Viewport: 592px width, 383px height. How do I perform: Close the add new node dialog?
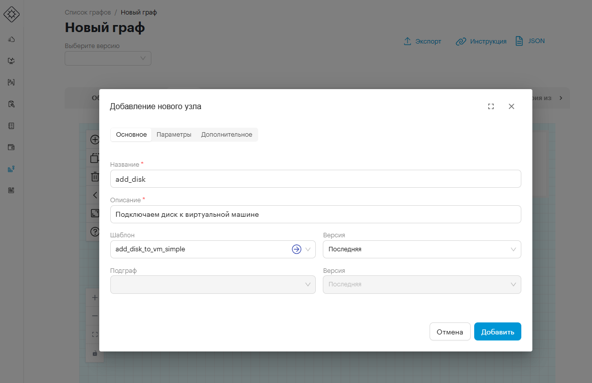[x=511, y=106]
